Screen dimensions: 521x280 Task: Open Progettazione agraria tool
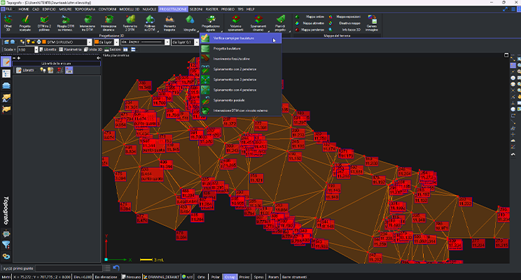[211, 23]
